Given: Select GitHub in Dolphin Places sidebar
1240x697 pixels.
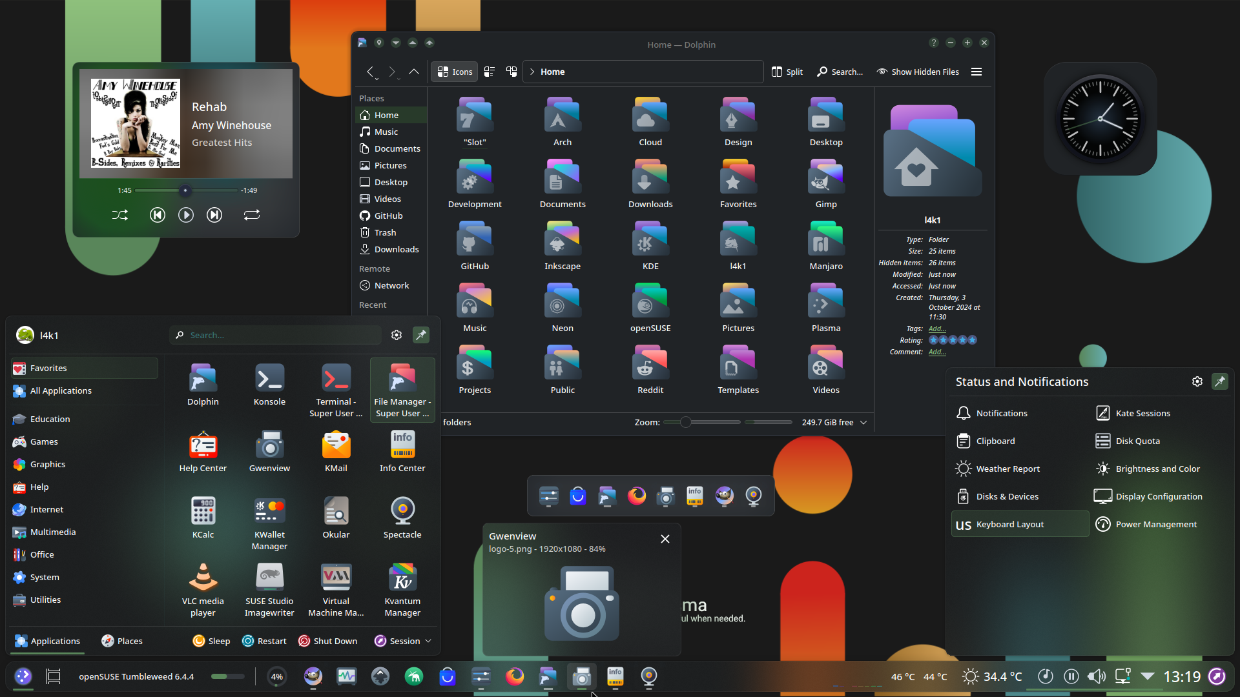Looking at the screenshot, I should 391,216.
